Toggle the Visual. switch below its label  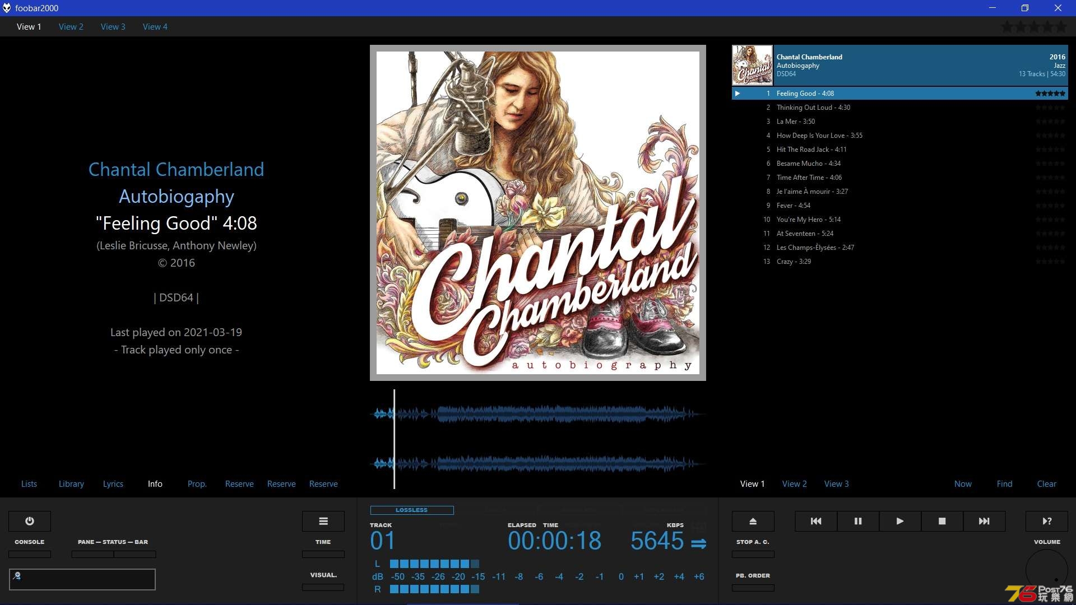(x=323, y=587)
